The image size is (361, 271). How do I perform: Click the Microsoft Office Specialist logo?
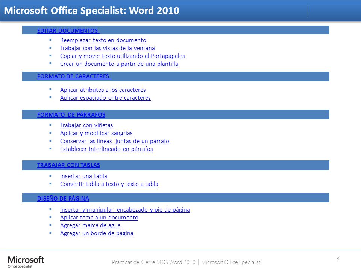26,262
